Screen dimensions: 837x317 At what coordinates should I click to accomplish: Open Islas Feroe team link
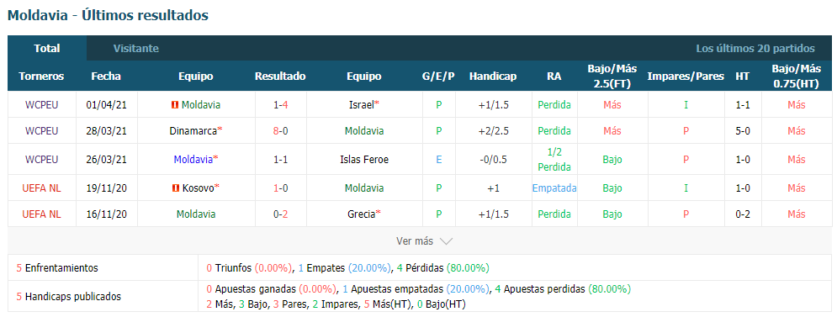point(364,159)
